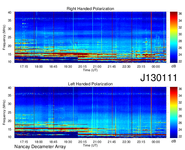Click the 21:00 tick under Left Handed plot
Screen dimensions: 185x150
(x=97, y=142)
